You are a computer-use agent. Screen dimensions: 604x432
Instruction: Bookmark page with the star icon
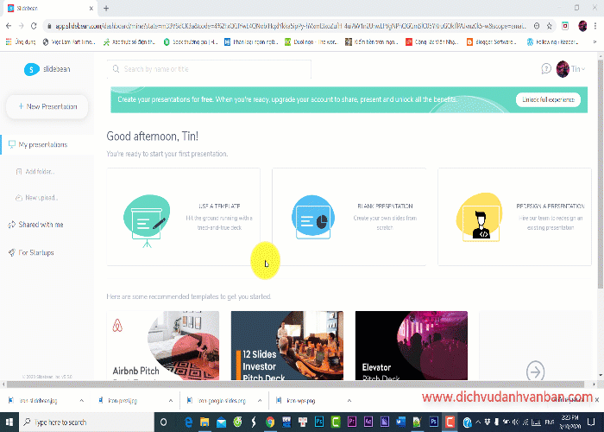point(550,26)
